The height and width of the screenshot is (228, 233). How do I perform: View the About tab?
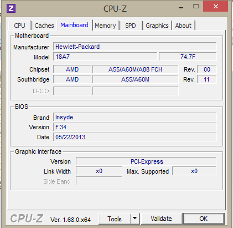[x=183, y=26]
